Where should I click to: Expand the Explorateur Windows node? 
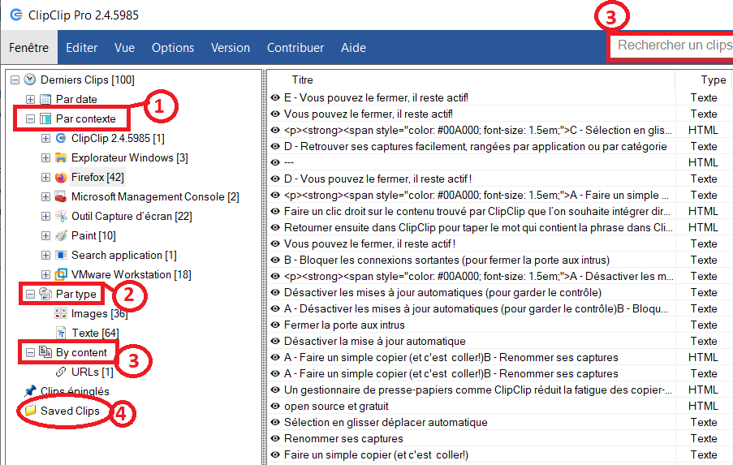pos(45,157)
